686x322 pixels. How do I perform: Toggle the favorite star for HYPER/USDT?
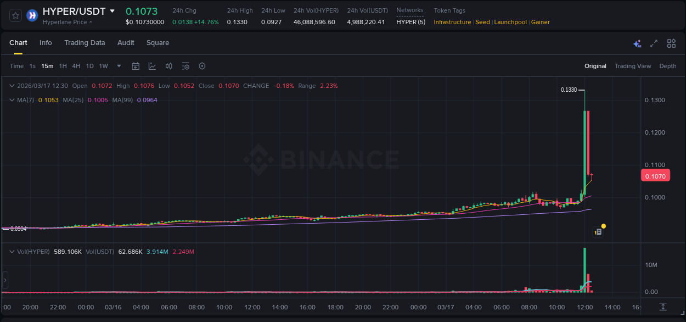tap(15, 15)
